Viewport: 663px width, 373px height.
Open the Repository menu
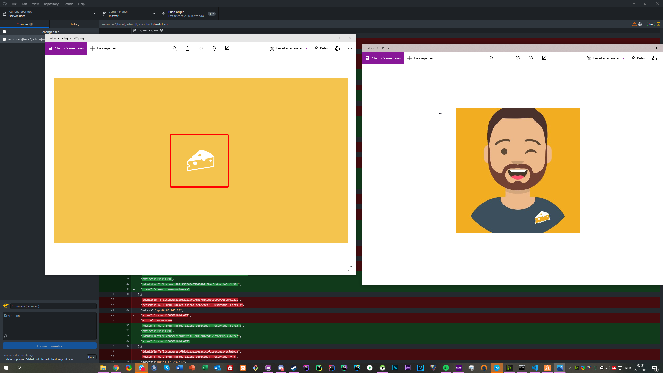(51, 4)
